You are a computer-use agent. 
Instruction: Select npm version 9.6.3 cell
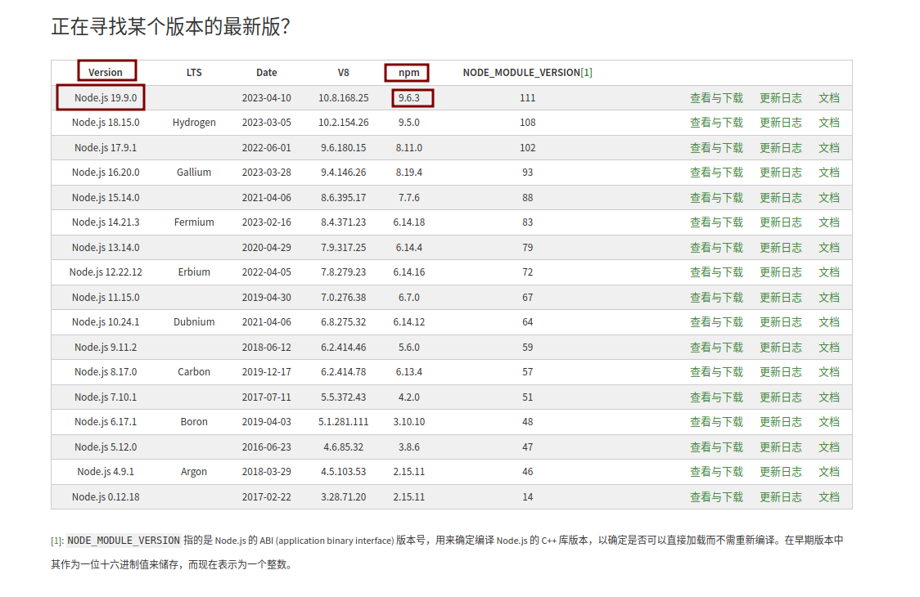pos(409,98)
